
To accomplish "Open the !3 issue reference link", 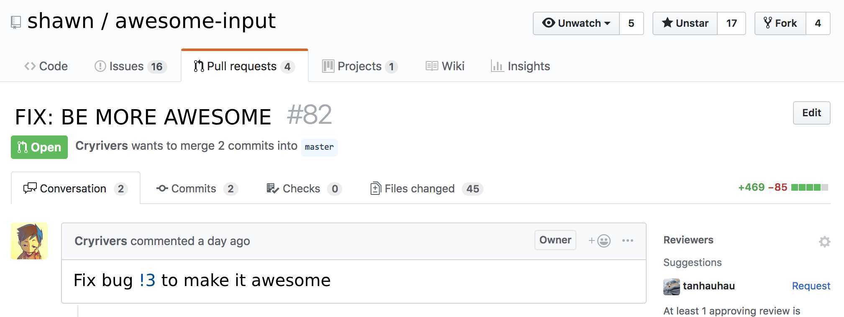I will (148, 280).
